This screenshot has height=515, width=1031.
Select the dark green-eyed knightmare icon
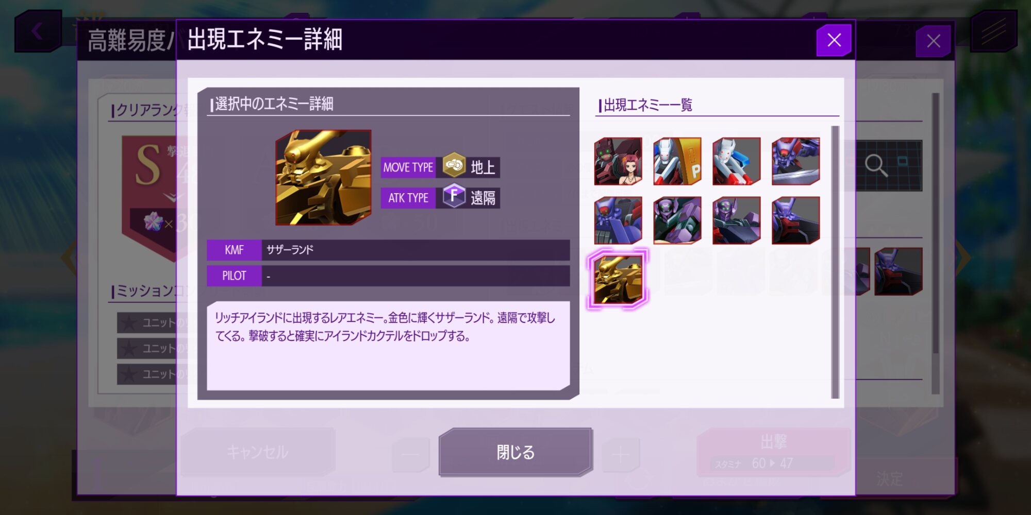677,220
